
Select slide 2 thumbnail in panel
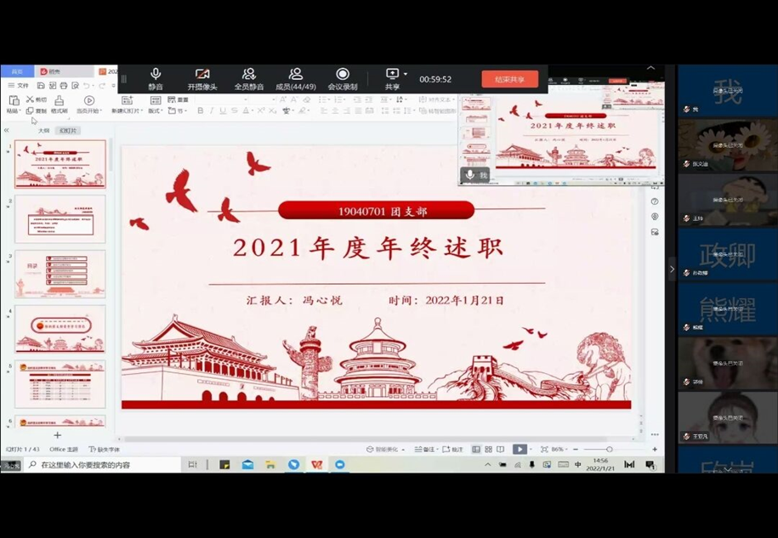pos(60,218)
